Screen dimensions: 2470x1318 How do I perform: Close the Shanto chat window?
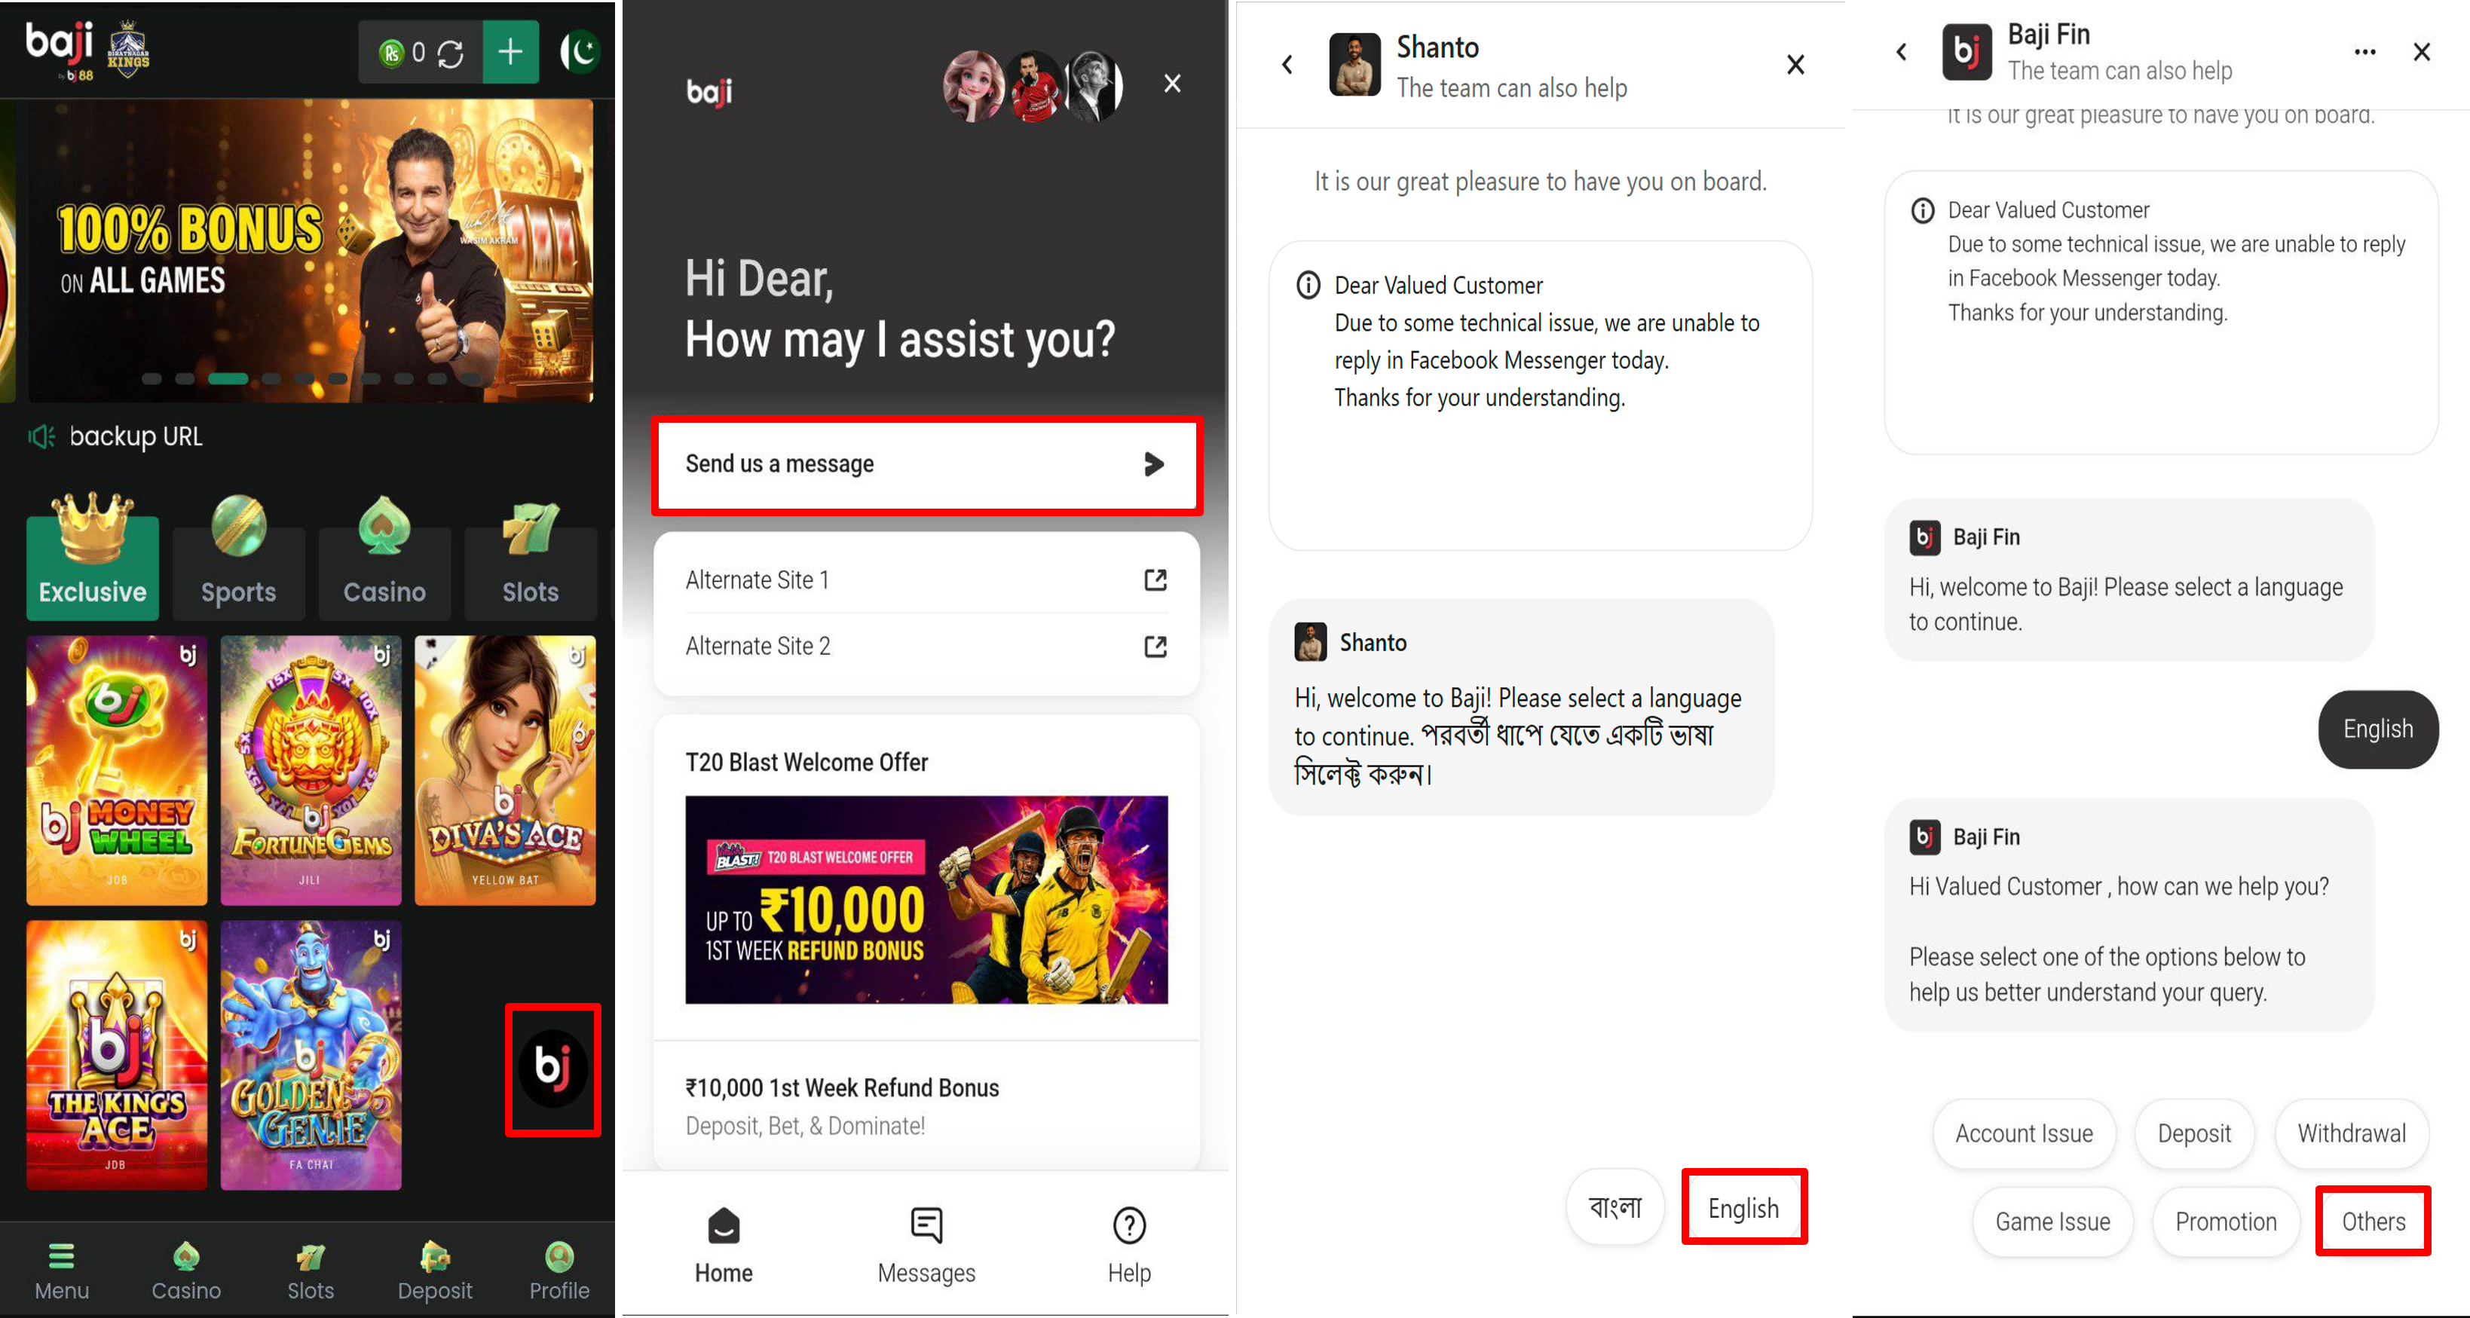pyautogui.click(x=1796, y=64)
